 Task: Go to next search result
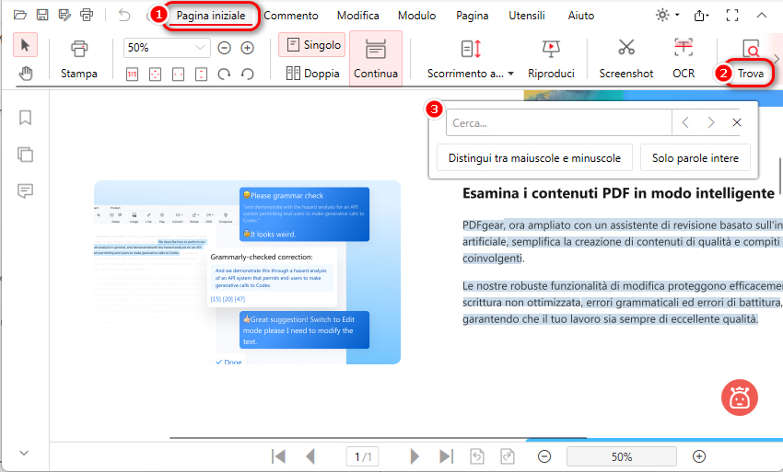pyautogui.click(x=711, y=122)
